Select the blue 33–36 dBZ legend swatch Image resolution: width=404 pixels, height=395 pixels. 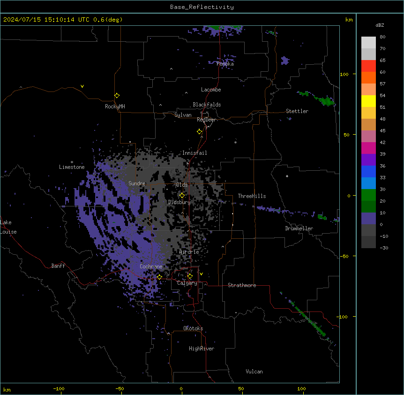point(368,171)
